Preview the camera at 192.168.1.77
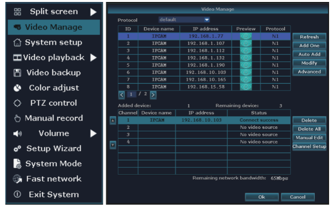 [246, 36]
